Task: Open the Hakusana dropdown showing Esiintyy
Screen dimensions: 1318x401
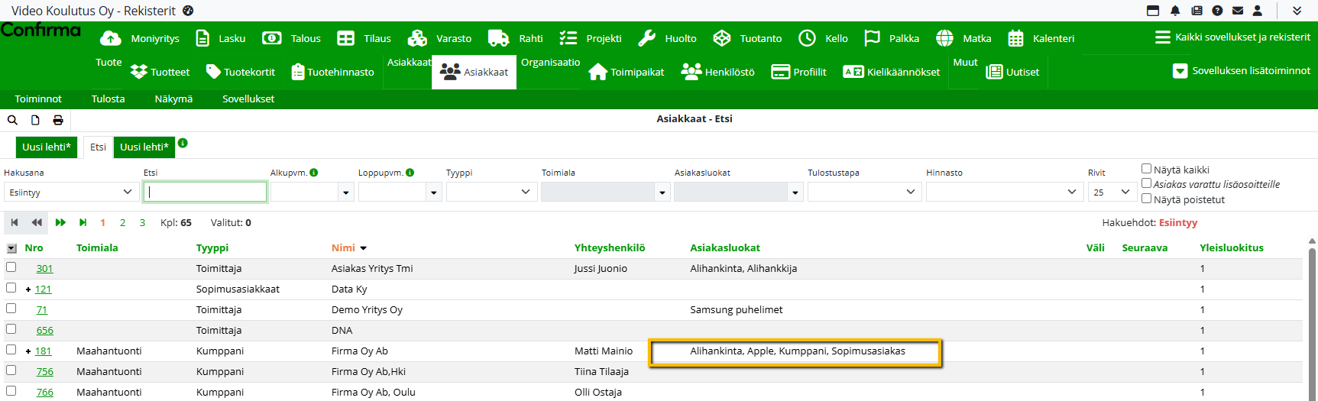Action: tap(71, 192)
